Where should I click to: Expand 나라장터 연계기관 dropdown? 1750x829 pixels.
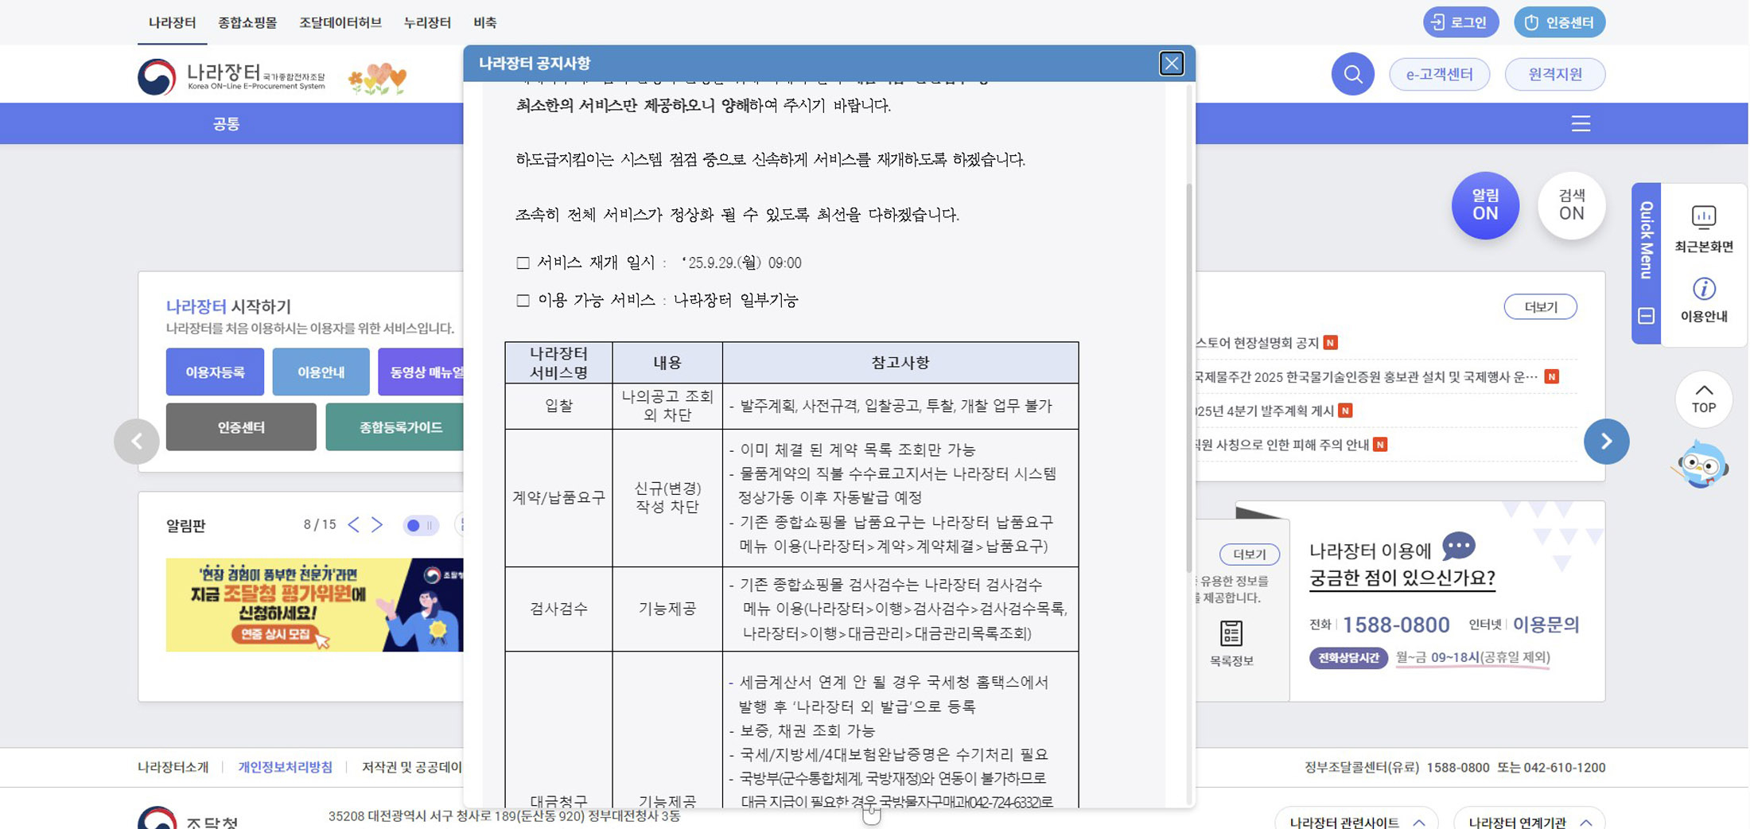(1528, 821)
